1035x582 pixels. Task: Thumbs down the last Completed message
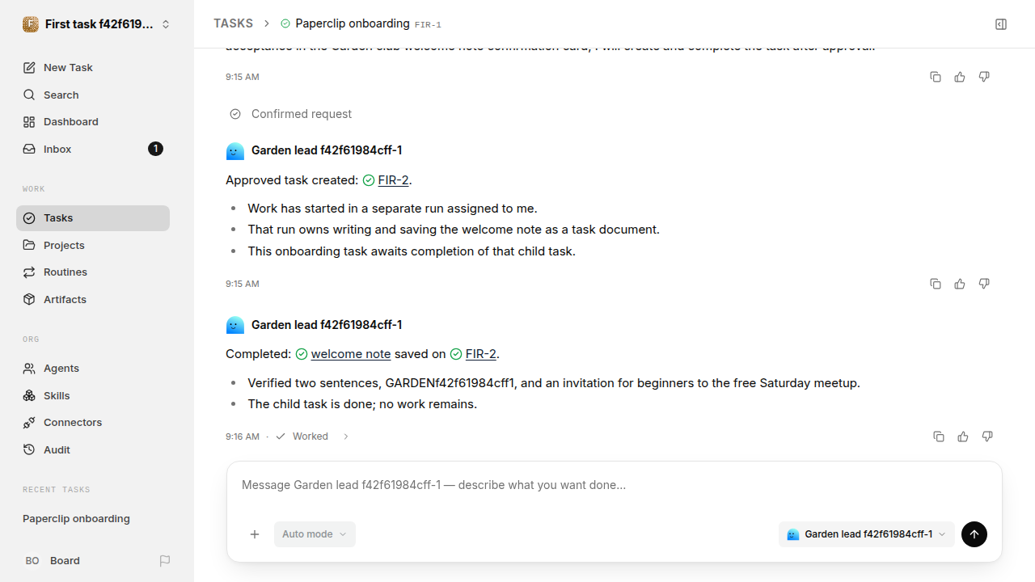tap(987, 436)
